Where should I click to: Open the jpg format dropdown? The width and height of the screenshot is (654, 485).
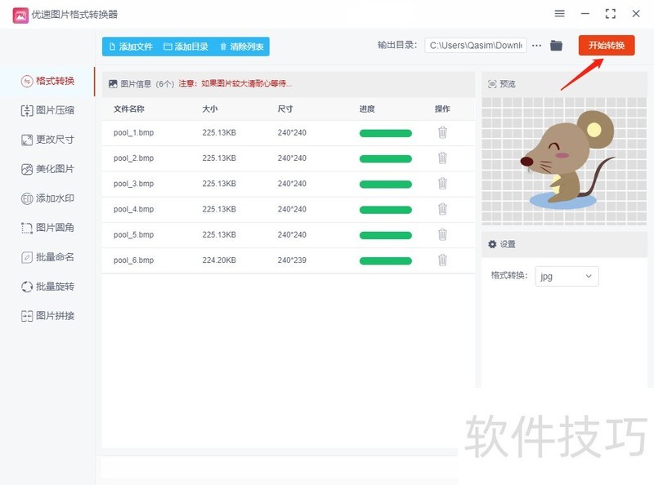point(568,276)
